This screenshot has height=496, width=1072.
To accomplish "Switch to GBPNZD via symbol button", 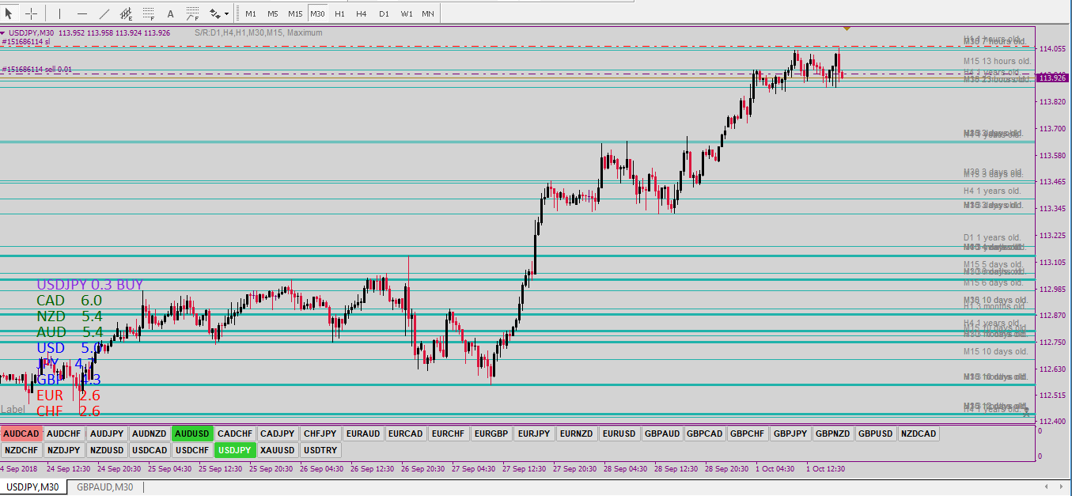I will tap(833, 434).
